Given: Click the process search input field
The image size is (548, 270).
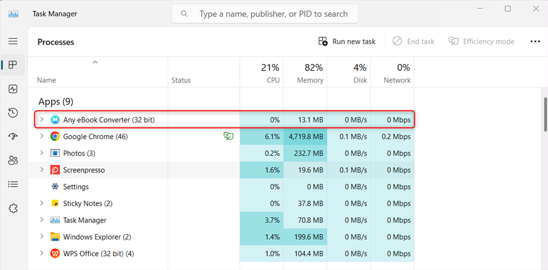Looking at the screenshot, I should [264, 14].
